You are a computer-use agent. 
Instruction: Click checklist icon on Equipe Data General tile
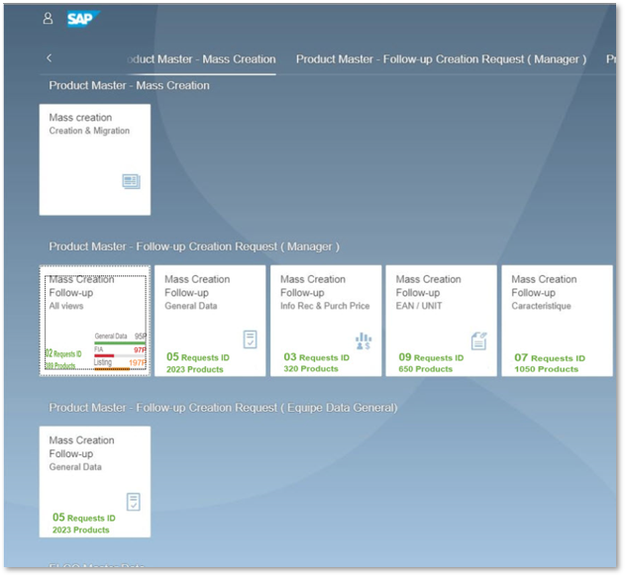coord(134,502)
